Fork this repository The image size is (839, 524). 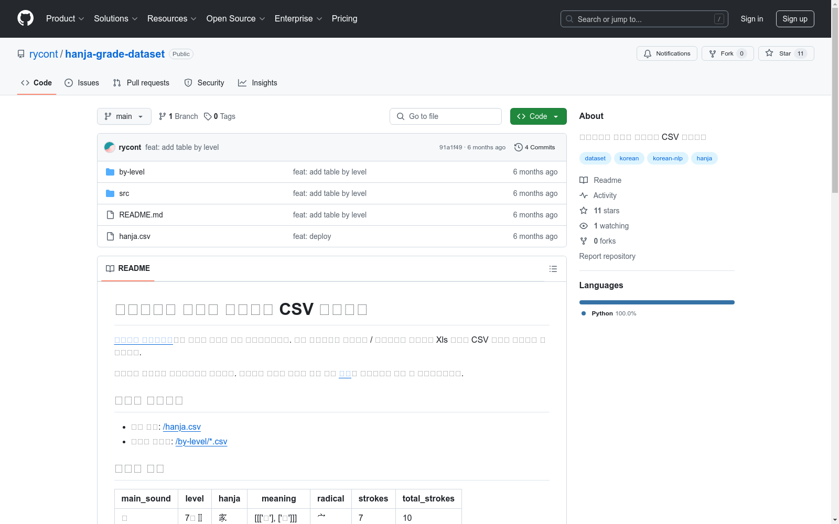click(727, 53)
